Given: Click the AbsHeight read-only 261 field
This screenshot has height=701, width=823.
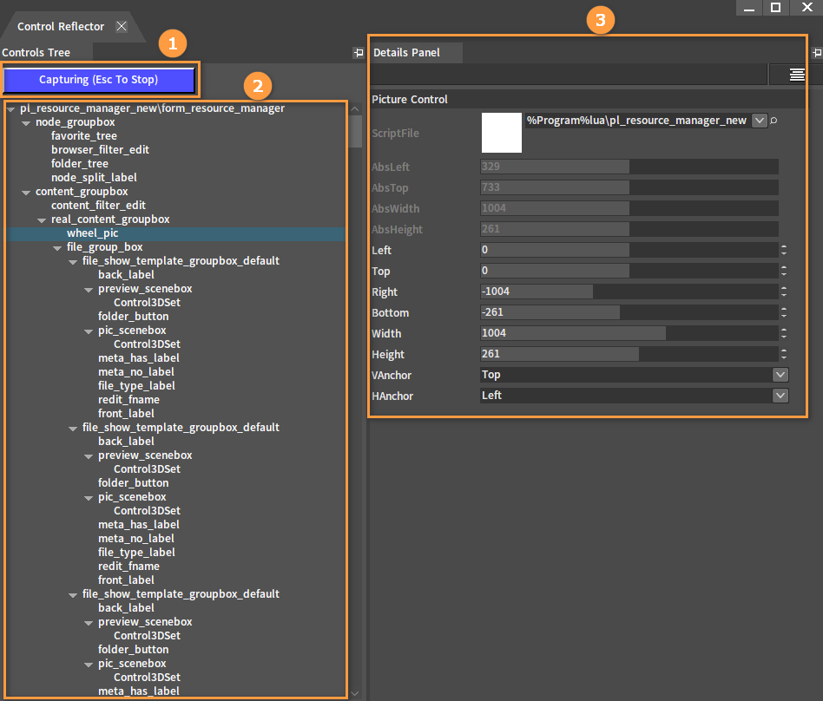Looking at the screenshot, I should (629, 229).
